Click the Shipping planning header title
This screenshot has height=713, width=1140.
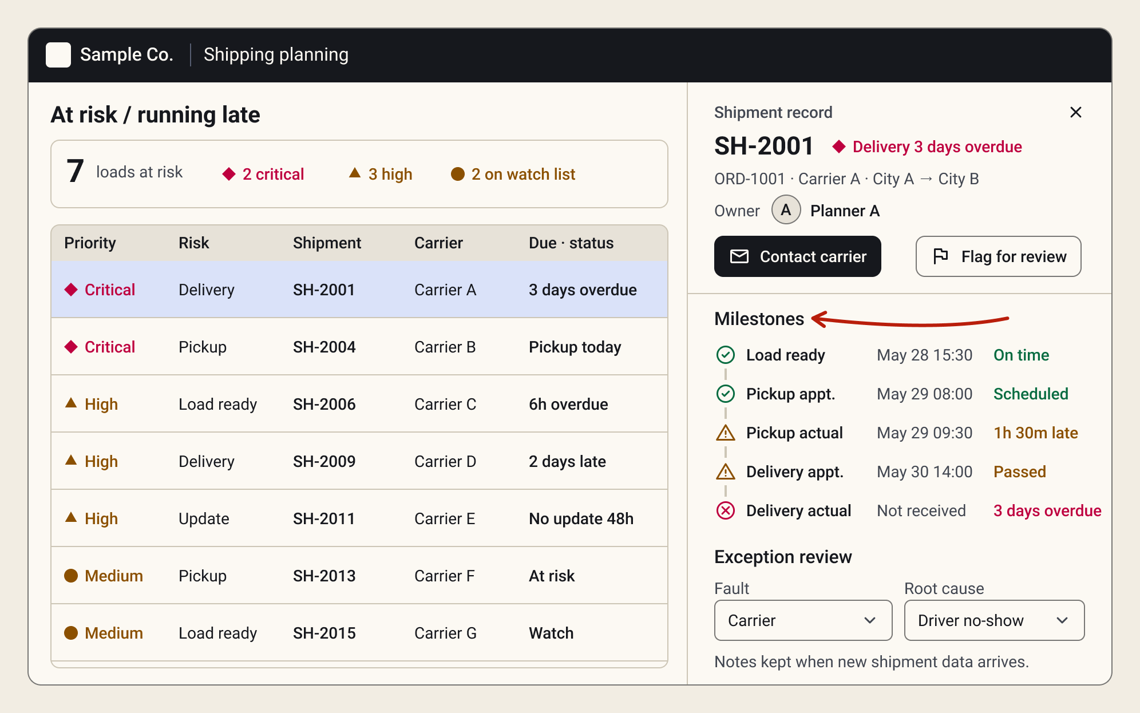click(276, 54)
